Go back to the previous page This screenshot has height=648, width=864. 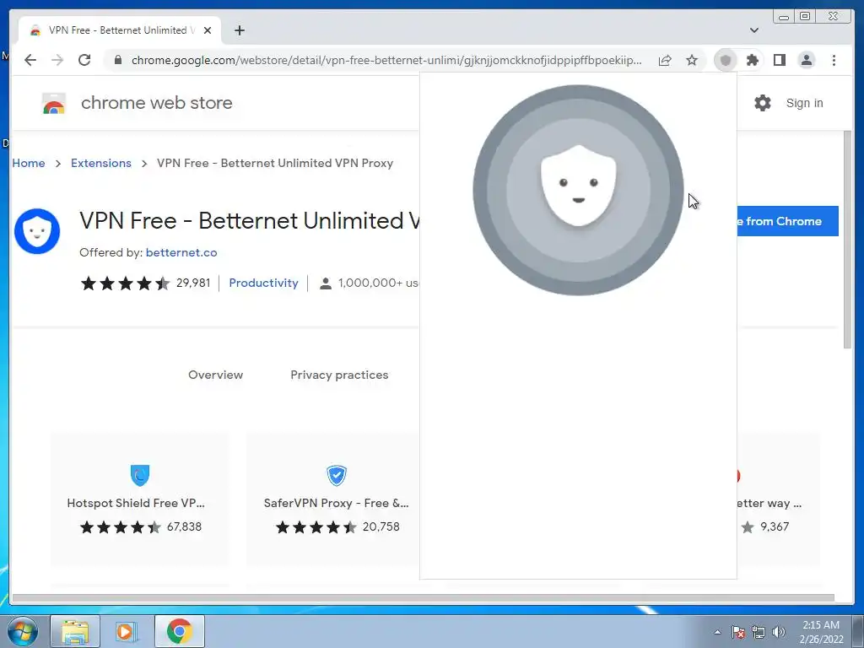pos(30,60)
